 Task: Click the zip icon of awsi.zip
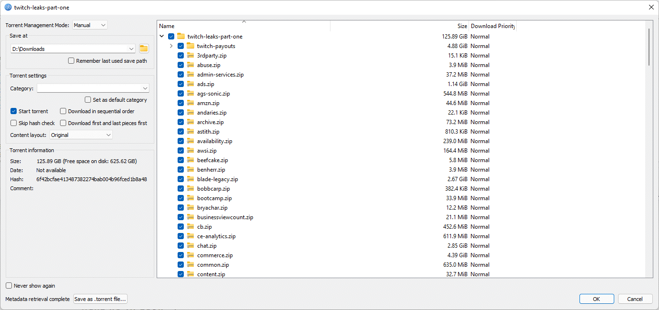[x=190, y=150]
